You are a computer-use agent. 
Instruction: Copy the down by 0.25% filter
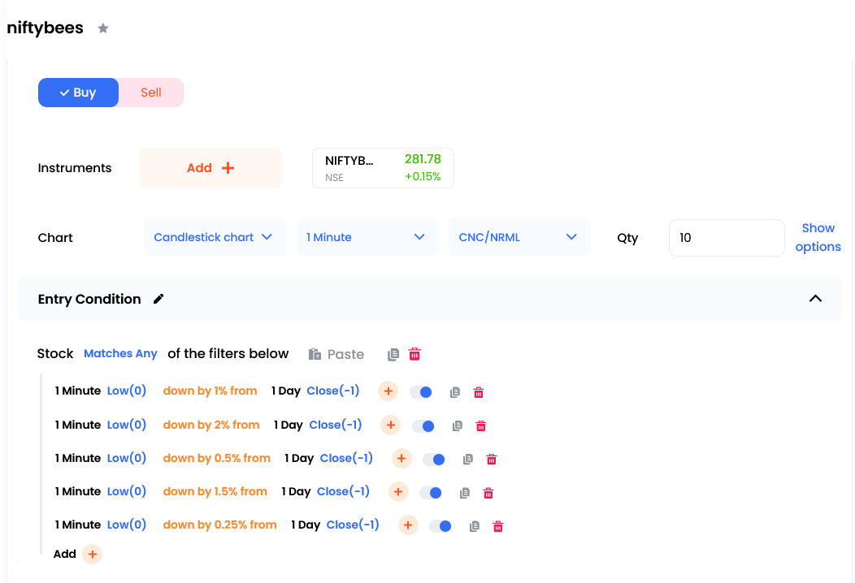click(475, 526)
